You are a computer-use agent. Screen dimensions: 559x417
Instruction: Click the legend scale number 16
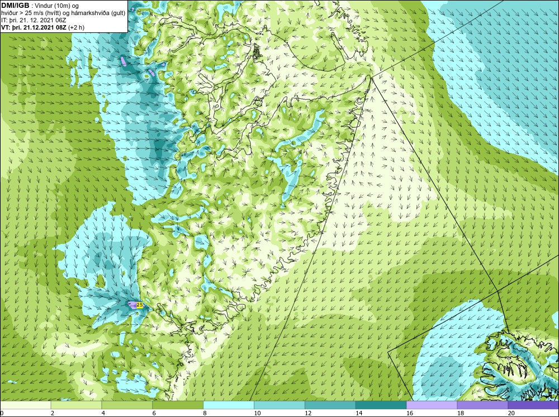point(410,413)
